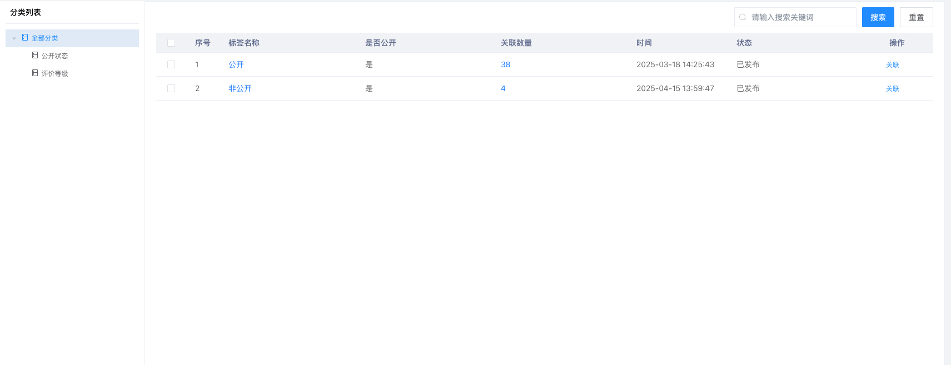
Task: Click the 是 value in the 公开 row
Action: [x=369, y=64]
